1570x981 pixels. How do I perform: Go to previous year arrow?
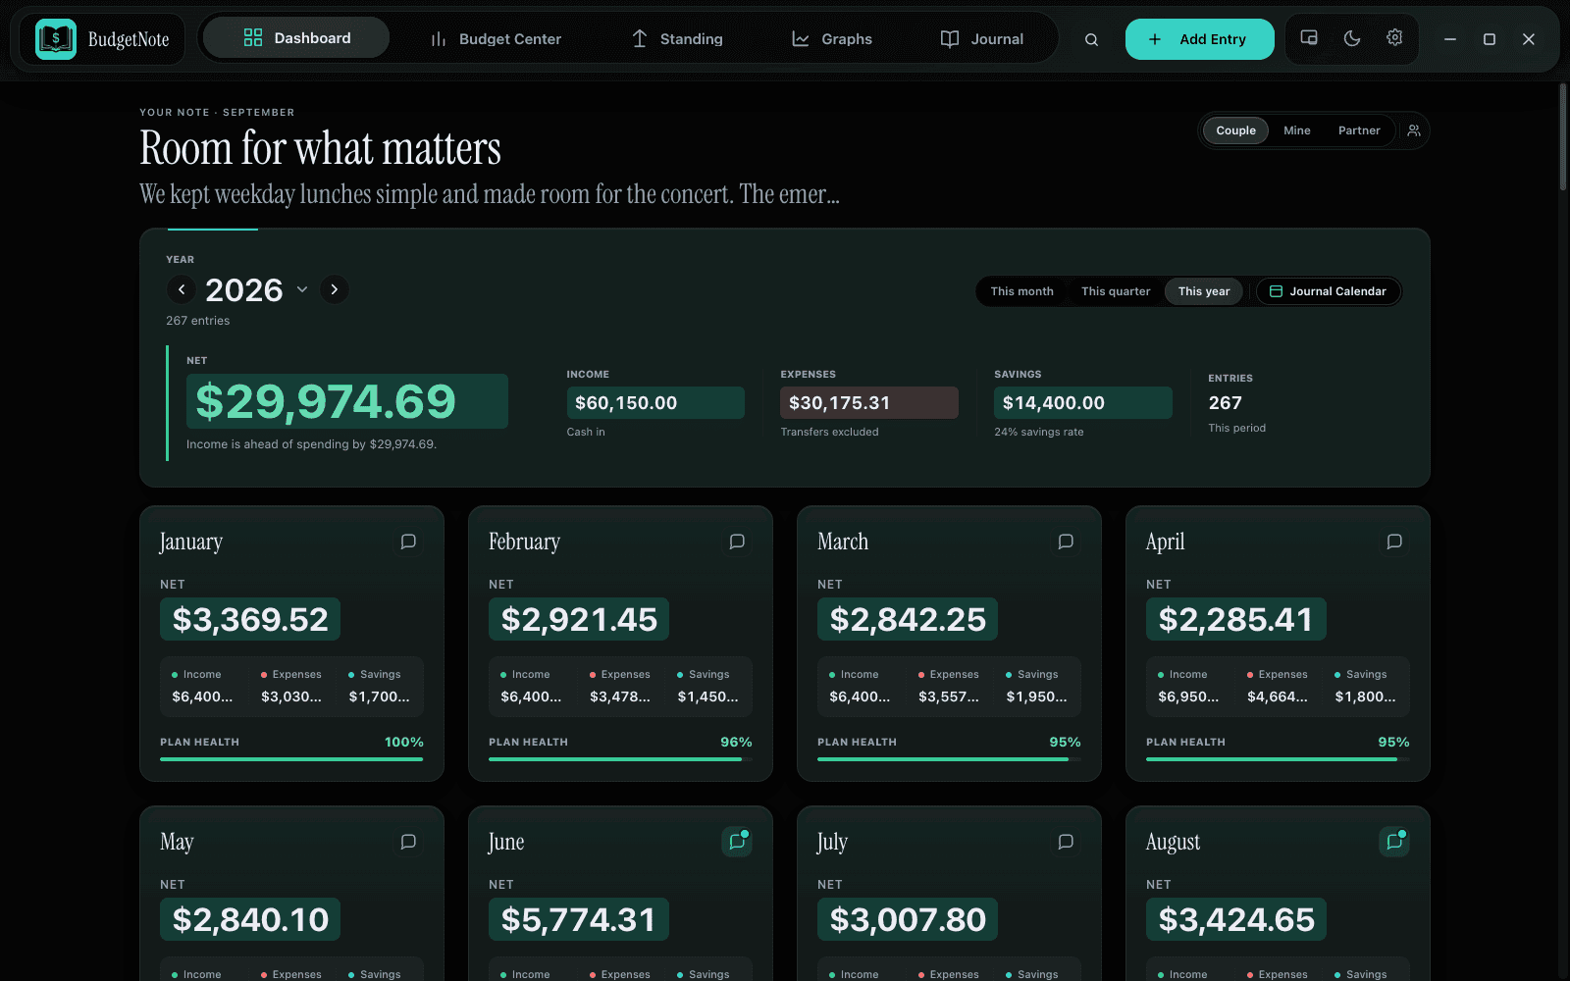pos(182,289)
